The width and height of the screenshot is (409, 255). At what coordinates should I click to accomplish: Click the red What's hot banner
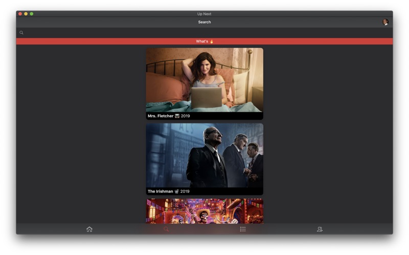[204, 41]
